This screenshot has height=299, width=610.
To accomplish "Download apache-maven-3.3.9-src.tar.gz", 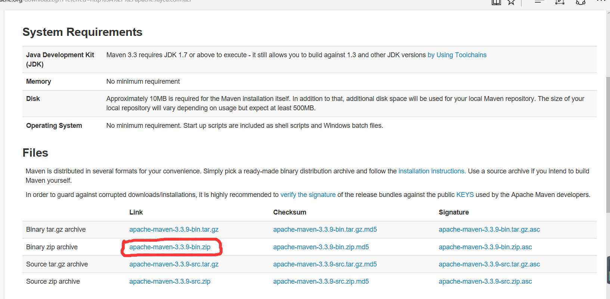I will (x=174, y=264).
